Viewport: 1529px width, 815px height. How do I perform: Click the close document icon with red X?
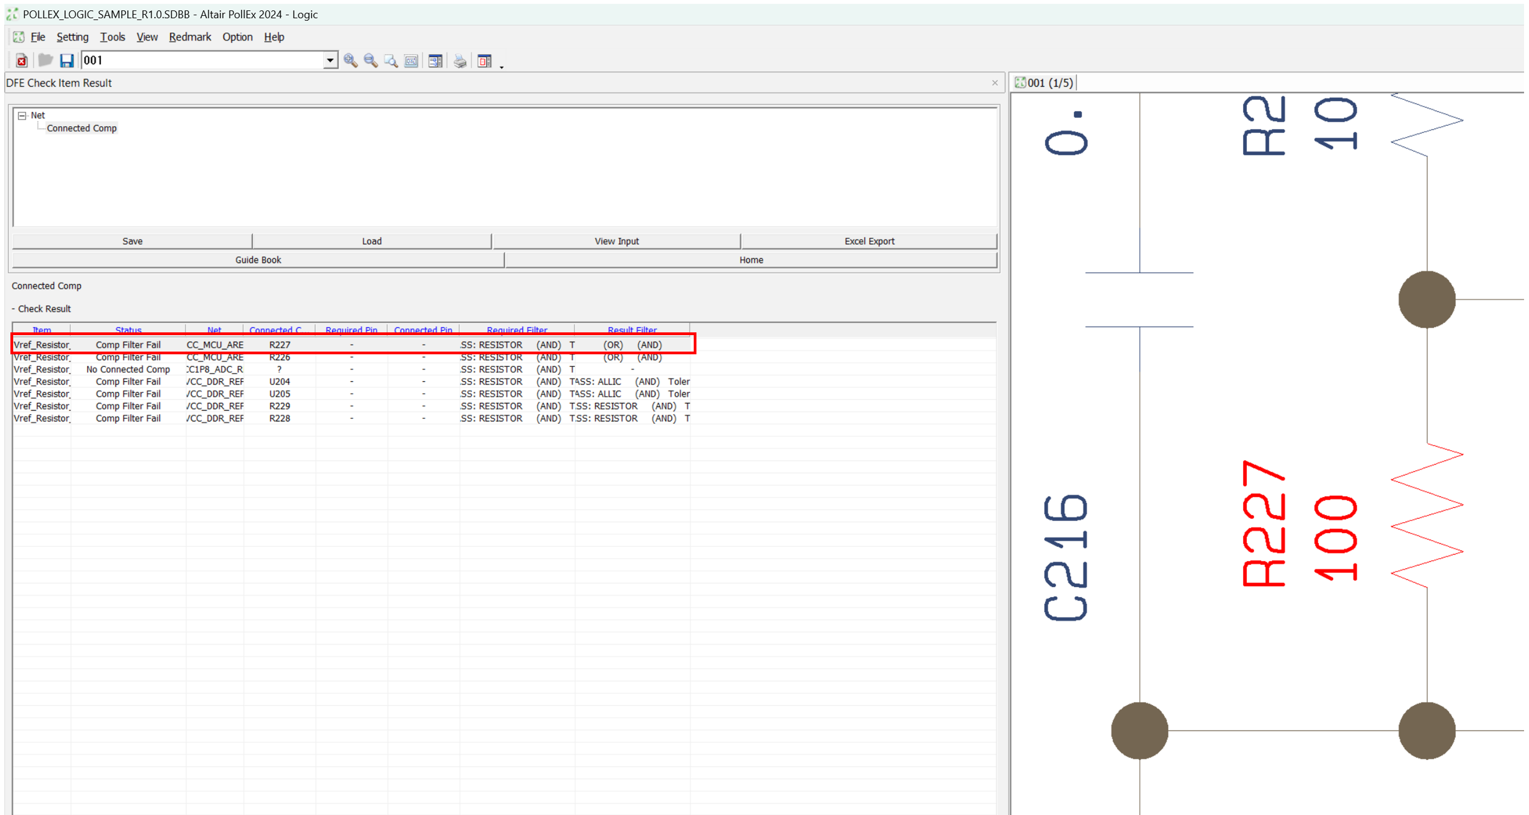point(21,60)
